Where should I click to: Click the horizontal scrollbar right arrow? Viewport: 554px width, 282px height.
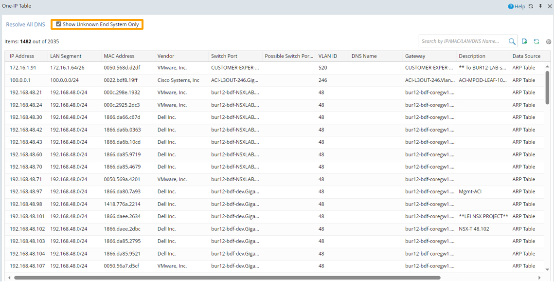pyautogui.click(x=539, y=278)
